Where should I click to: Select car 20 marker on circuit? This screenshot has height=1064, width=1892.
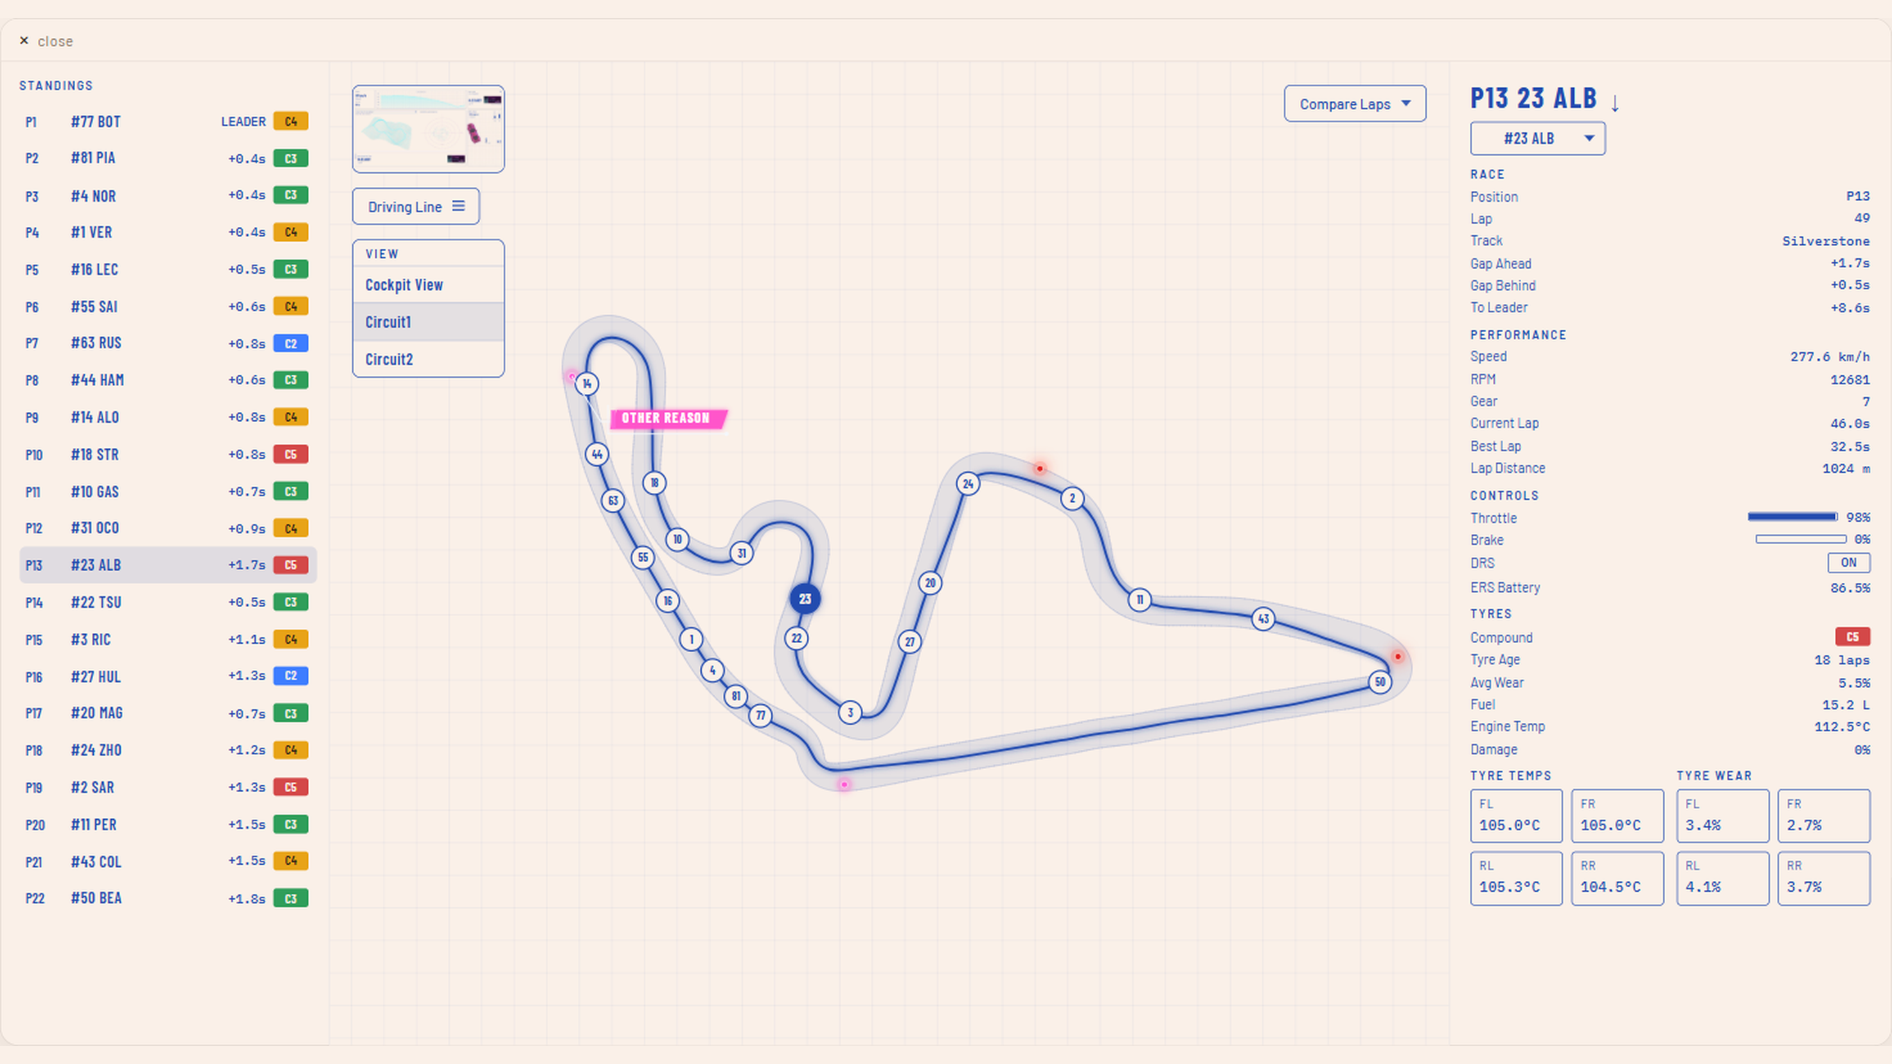pyautogui.click(x=930, y=583)
